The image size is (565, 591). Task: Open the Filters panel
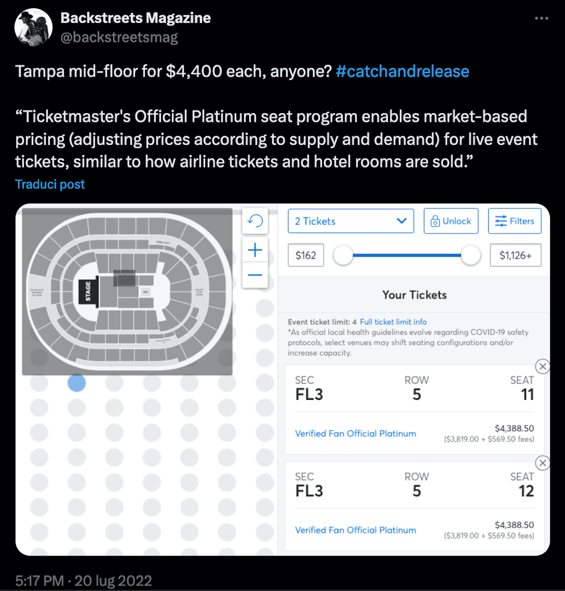pyautogui.click(x=514, y=221)
